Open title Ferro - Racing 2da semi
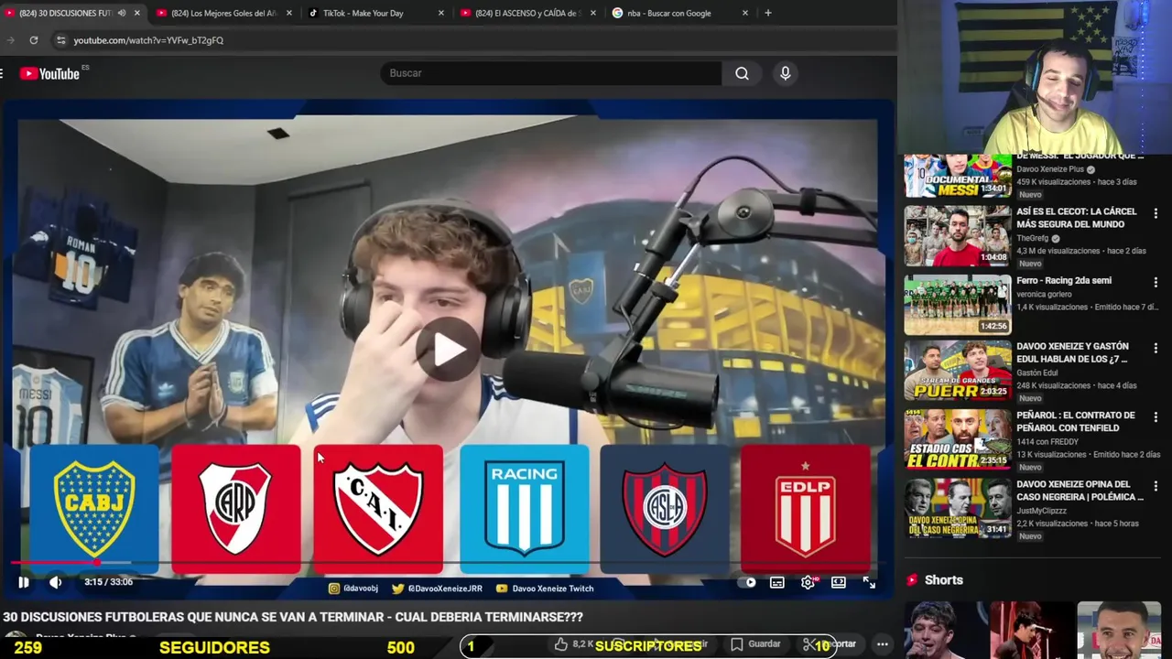The image size is (1172, 659). (1064, 281)
